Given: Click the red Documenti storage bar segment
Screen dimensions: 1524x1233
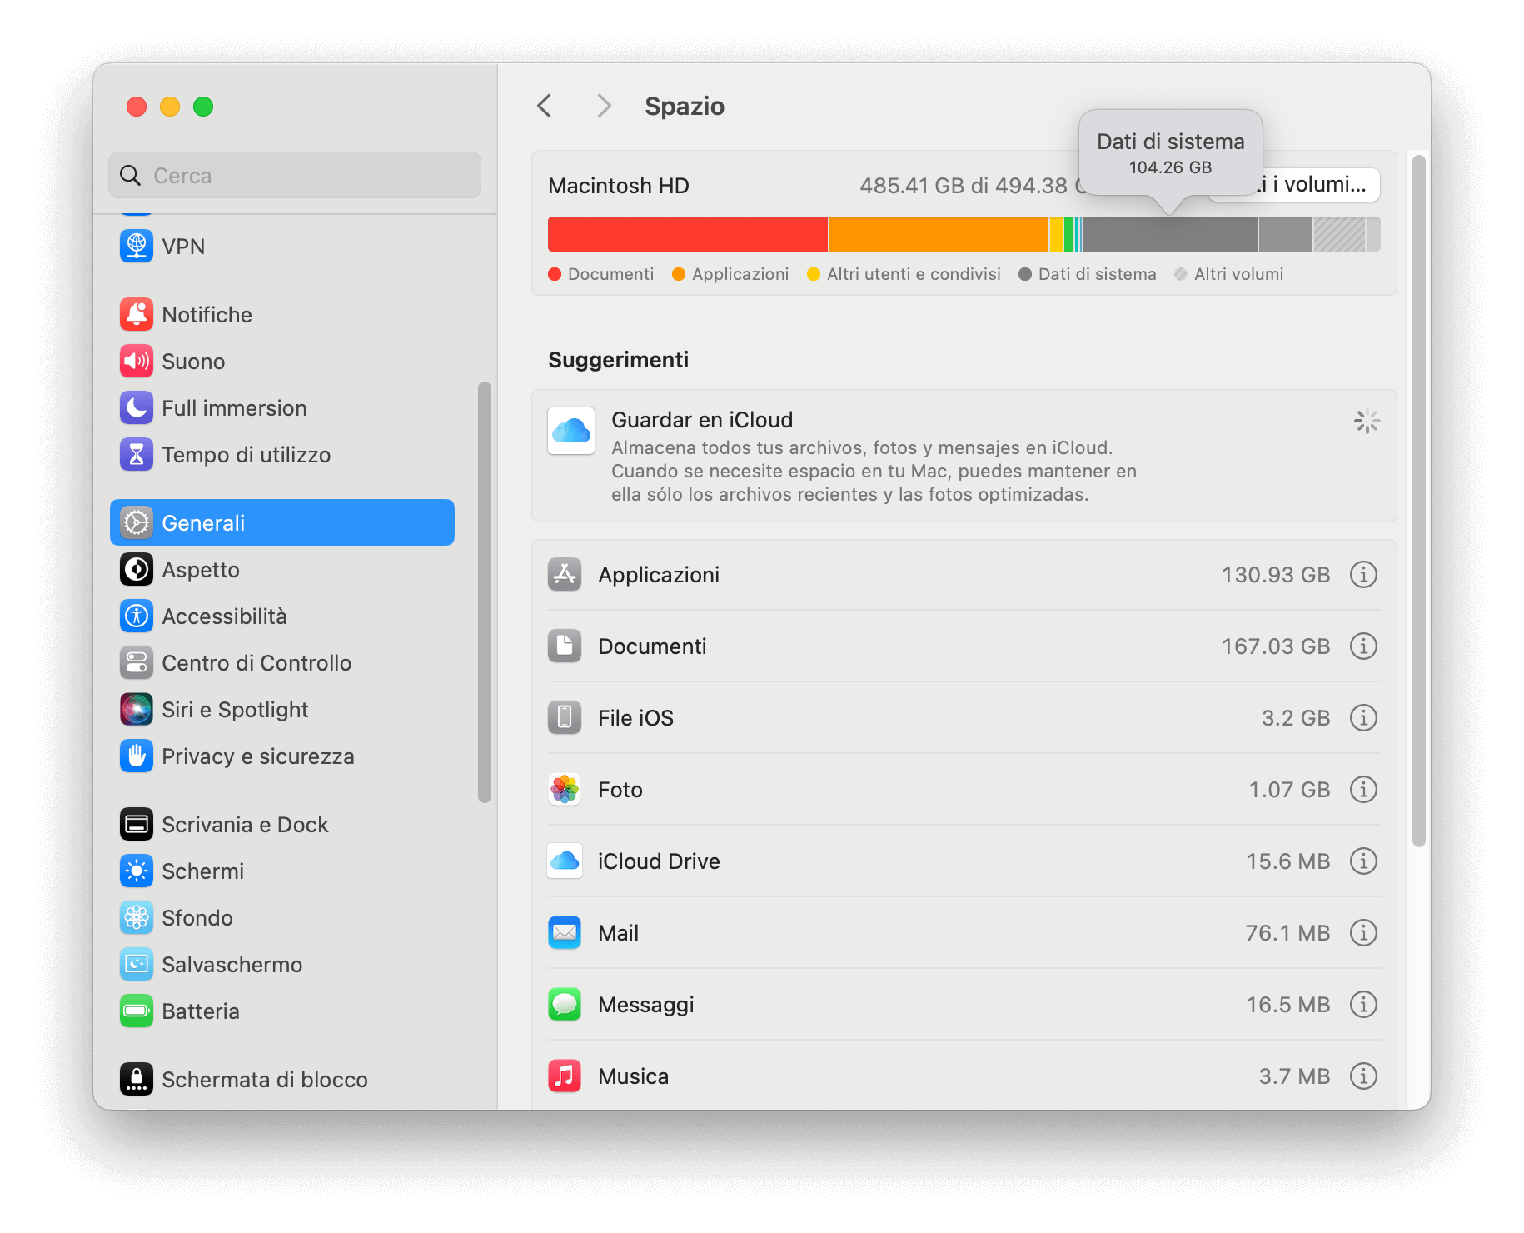Looking at the screenshot, I should point(688,234).
